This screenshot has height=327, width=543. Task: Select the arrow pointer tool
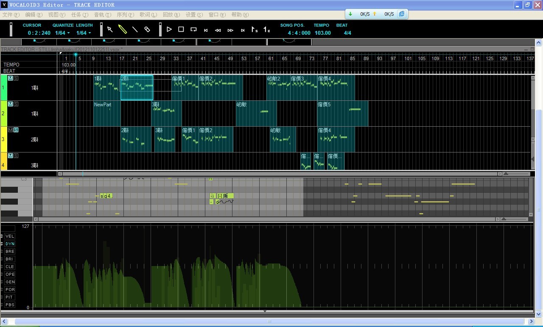click(x=110, y=29)
